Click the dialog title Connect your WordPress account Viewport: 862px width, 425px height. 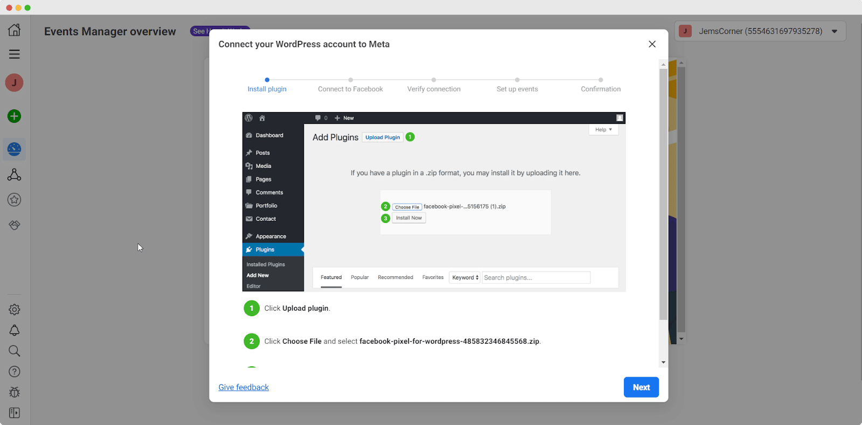click(304, 44)
